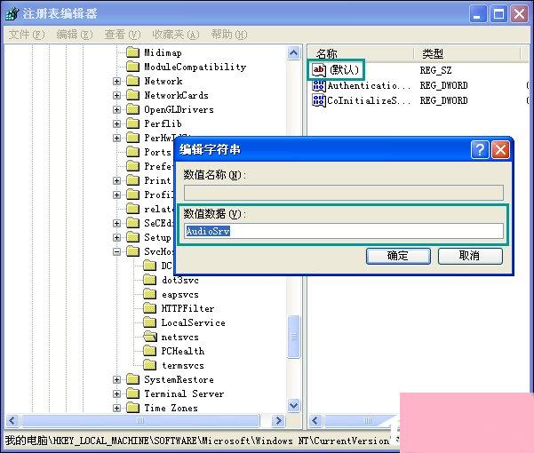The height and width of the screenshot is (453, 534).
Task: Click the (默认) string value icon
Action: pyautogui.click(x=319, y=70)
